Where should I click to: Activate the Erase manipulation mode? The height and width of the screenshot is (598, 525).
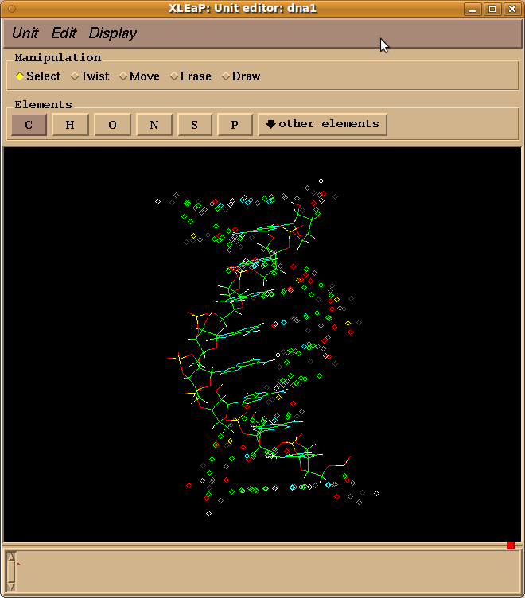point(189,76)
